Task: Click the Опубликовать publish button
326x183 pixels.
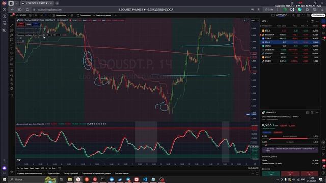Action: click(x=318, y=15)
